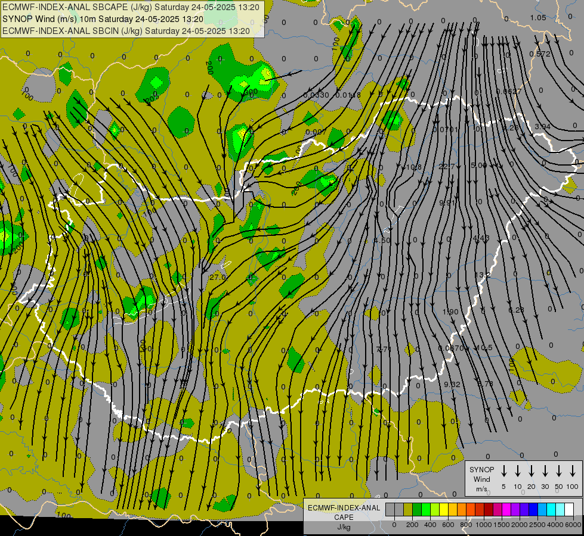Select the dark red CAPE legend swatch

[x=489, y=509]
